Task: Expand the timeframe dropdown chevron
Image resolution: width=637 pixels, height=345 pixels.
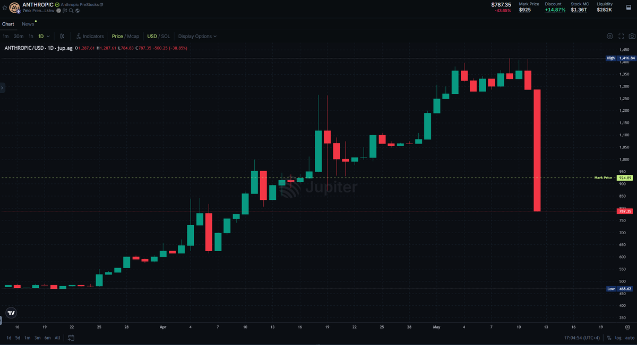Action: pos(48,36)
